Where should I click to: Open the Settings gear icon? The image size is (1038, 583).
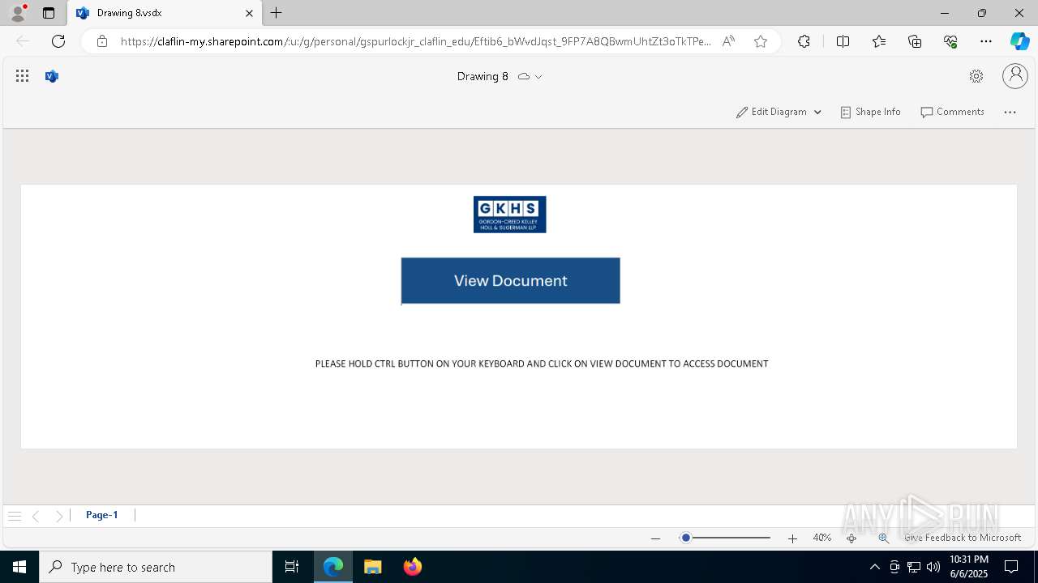(976, 76)
